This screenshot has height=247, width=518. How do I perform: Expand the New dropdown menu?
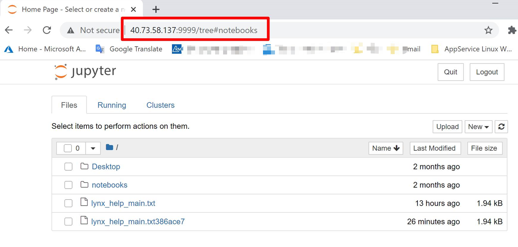pyautogui.click(x=478, y=126)
